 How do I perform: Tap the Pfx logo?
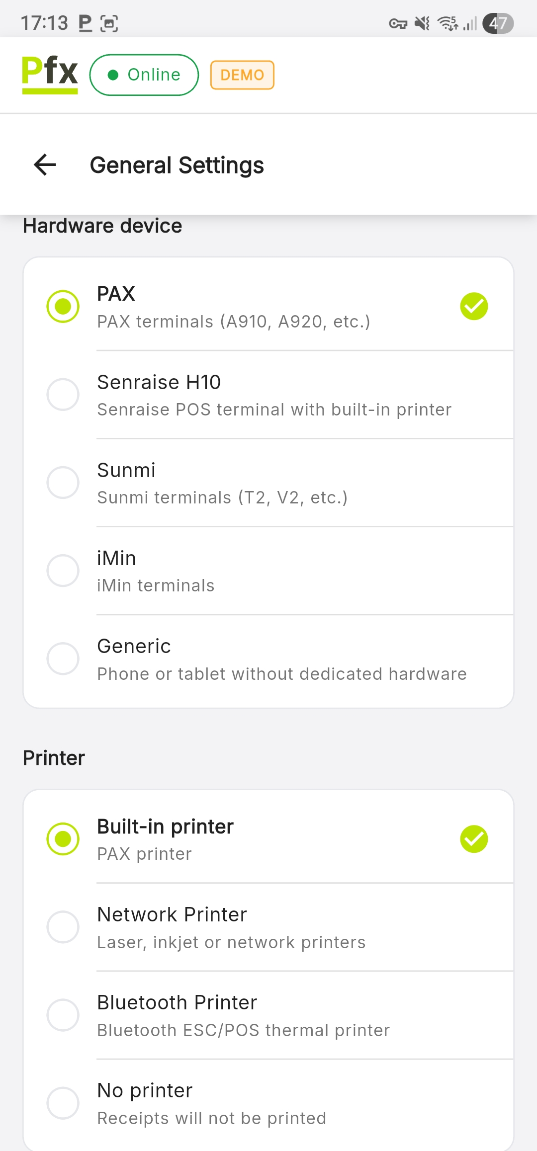point(50,75)
